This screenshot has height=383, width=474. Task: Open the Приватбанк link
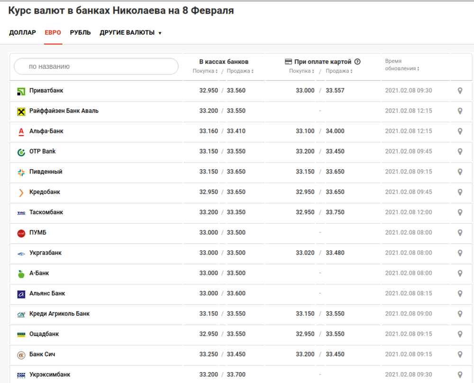46,91
